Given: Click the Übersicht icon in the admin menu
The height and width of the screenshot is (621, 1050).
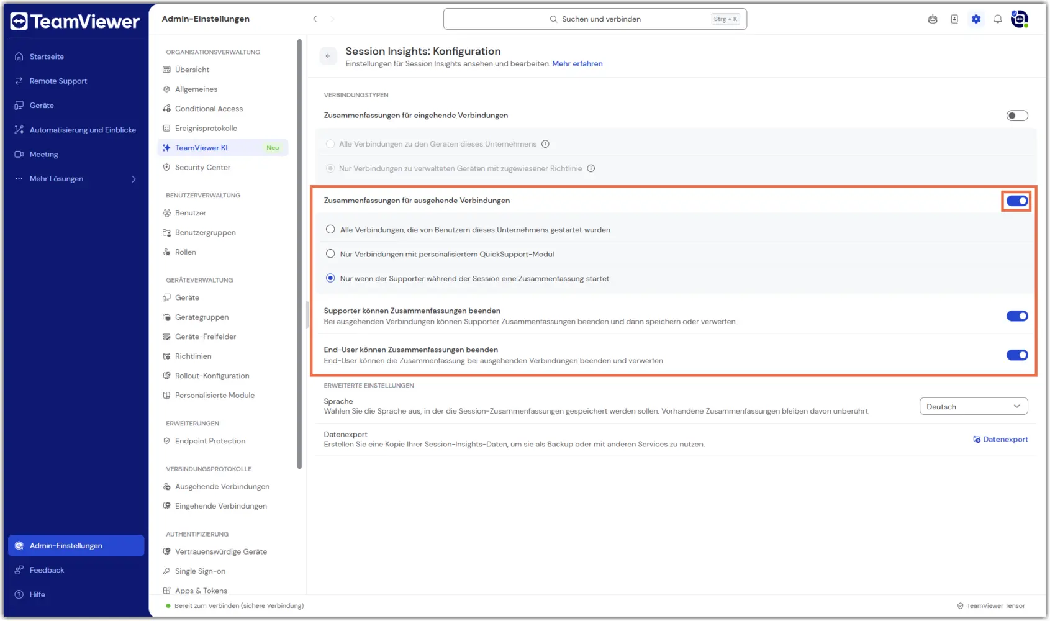Looking at the screenshot, I should pyautogui.click(x=166, y=70).
